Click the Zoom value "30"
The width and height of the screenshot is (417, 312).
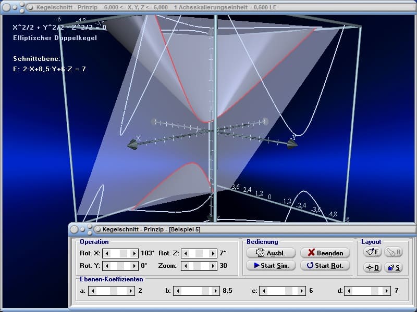coord(224,266)
